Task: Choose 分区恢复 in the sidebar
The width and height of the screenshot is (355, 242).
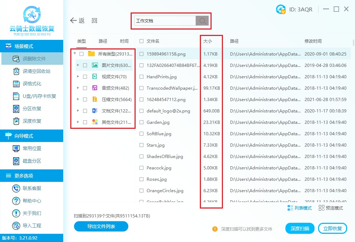Action: pyautogui.click(x=32, y=109)
